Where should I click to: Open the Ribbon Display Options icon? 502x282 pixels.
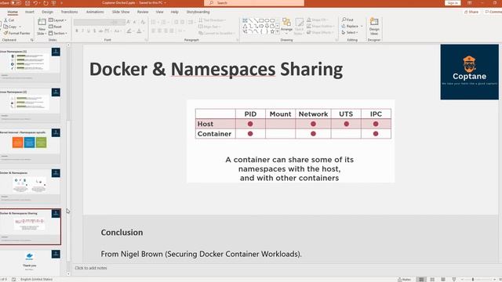click(469, 3)
